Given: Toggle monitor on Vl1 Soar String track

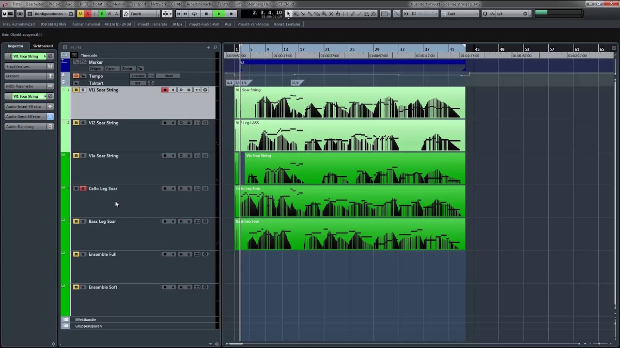Looking at the screenshot, I should tap(172, 90).
